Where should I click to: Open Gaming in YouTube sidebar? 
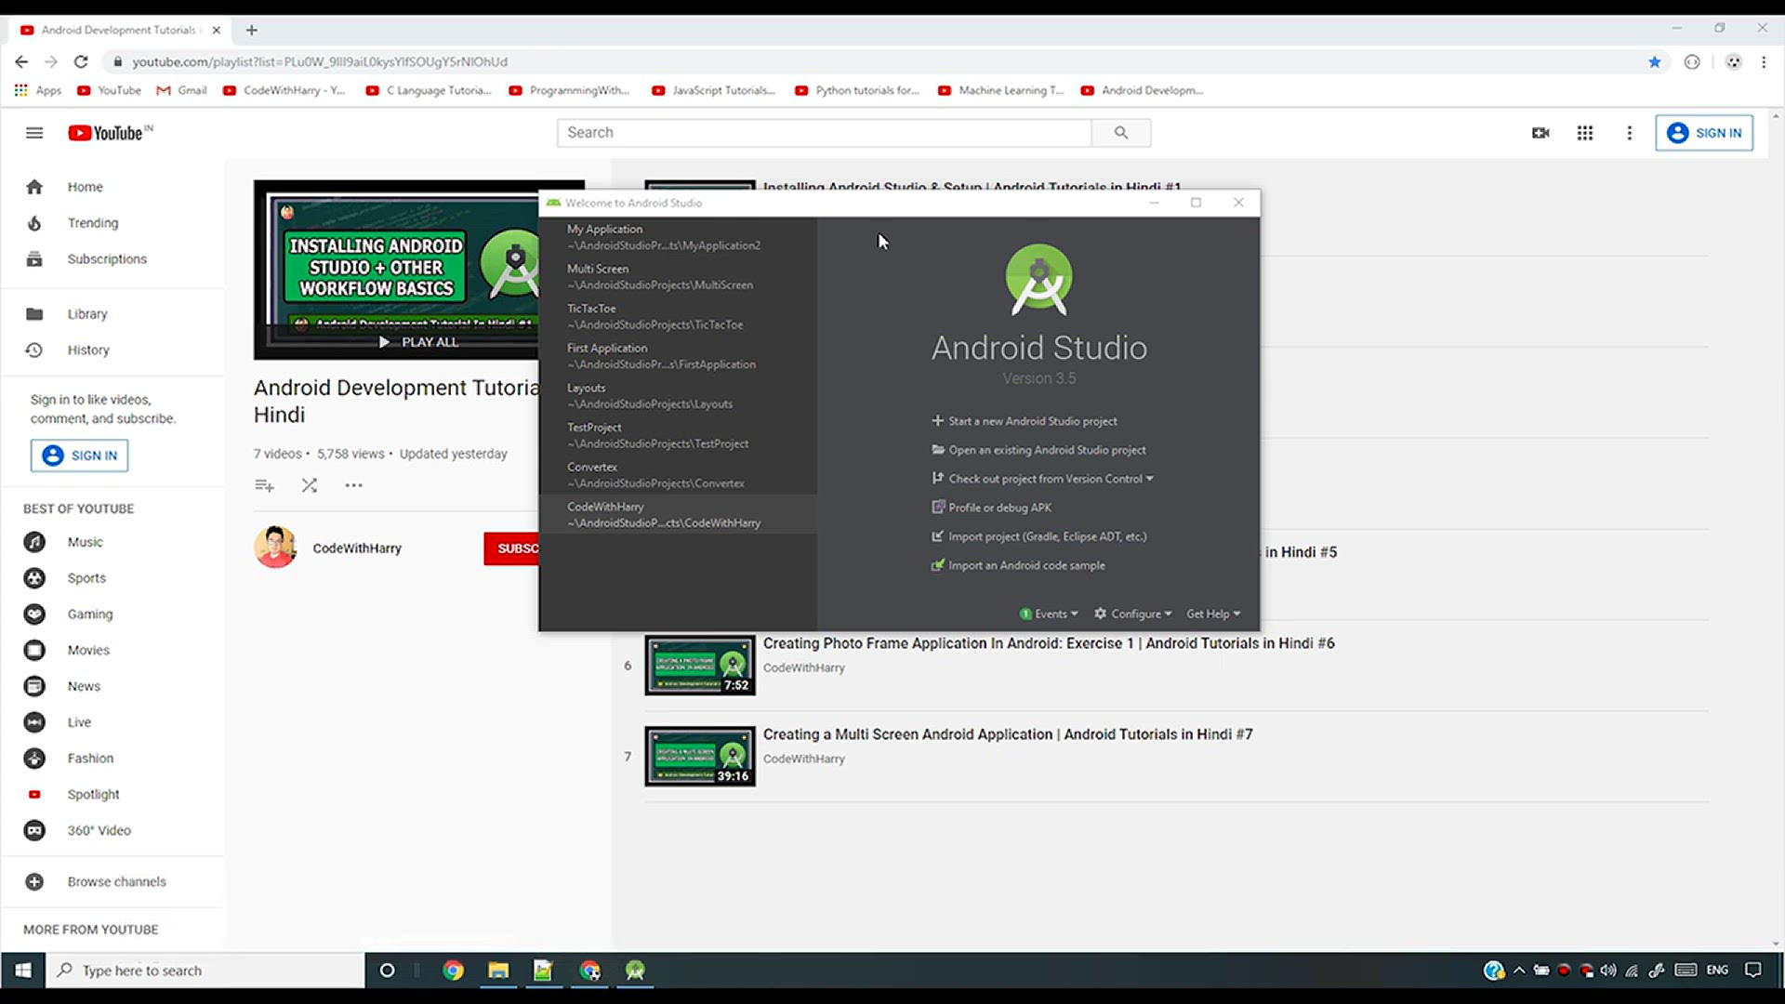pos(112,614)
